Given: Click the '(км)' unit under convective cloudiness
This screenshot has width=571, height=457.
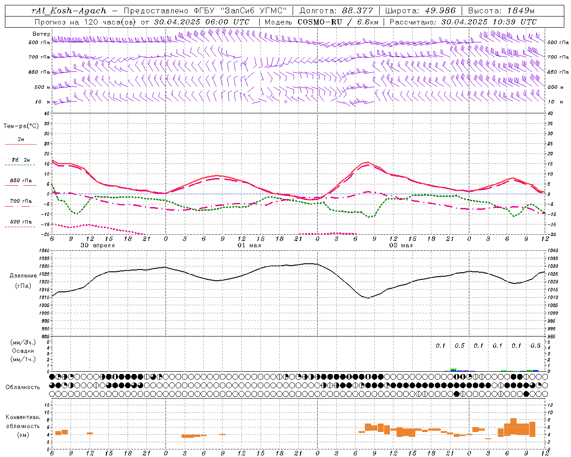Looking at the screenshot, I should 23,435.
